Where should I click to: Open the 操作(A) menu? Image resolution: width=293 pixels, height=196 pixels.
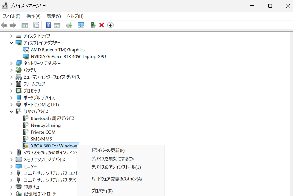[33, 16]
